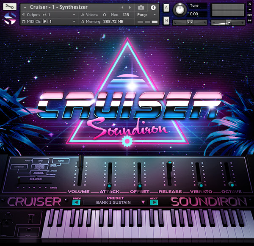This screenshot has height=246, width=254.
Task: Click the Memory 368.72 MB readout
Action: coord(113,22)
